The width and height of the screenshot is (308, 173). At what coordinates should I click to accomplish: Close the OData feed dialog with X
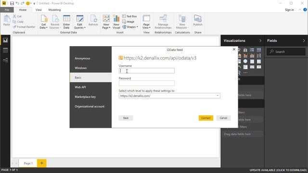click(234, 49)
